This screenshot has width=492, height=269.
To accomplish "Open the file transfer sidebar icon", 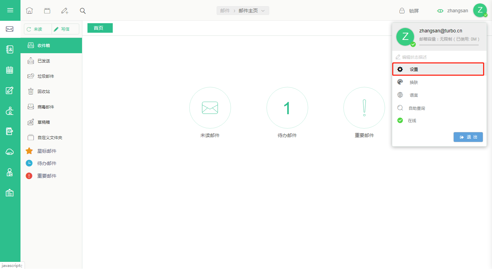I will point(10,131).
